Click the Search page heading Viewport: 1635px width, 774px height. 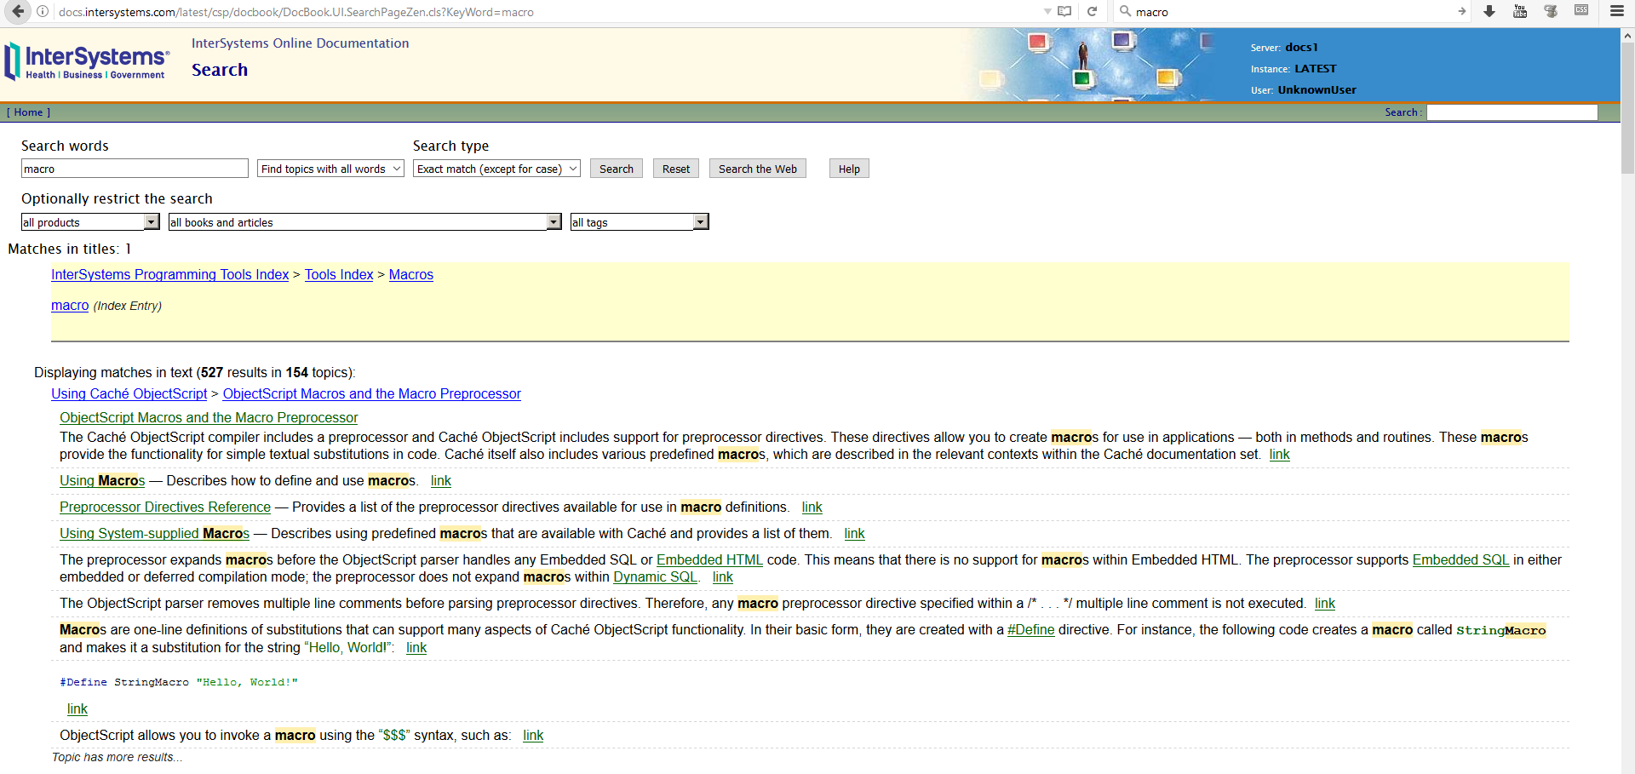click(x=220, y=70)
